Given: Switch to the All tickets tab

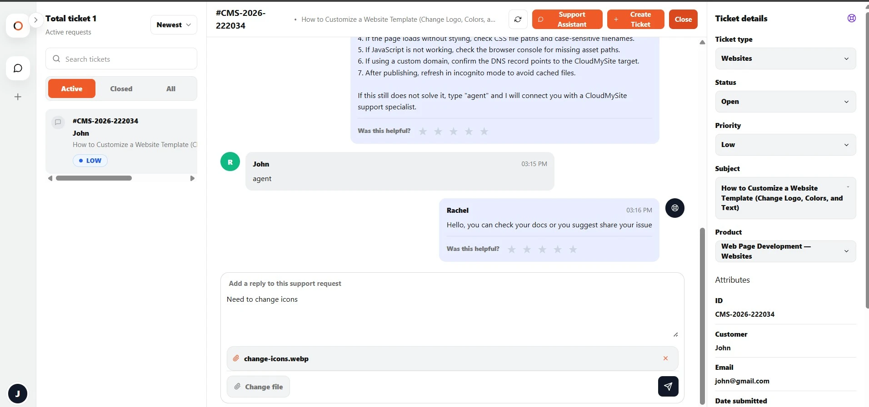Looking at the screenshot, I should (x=171, y=89).
